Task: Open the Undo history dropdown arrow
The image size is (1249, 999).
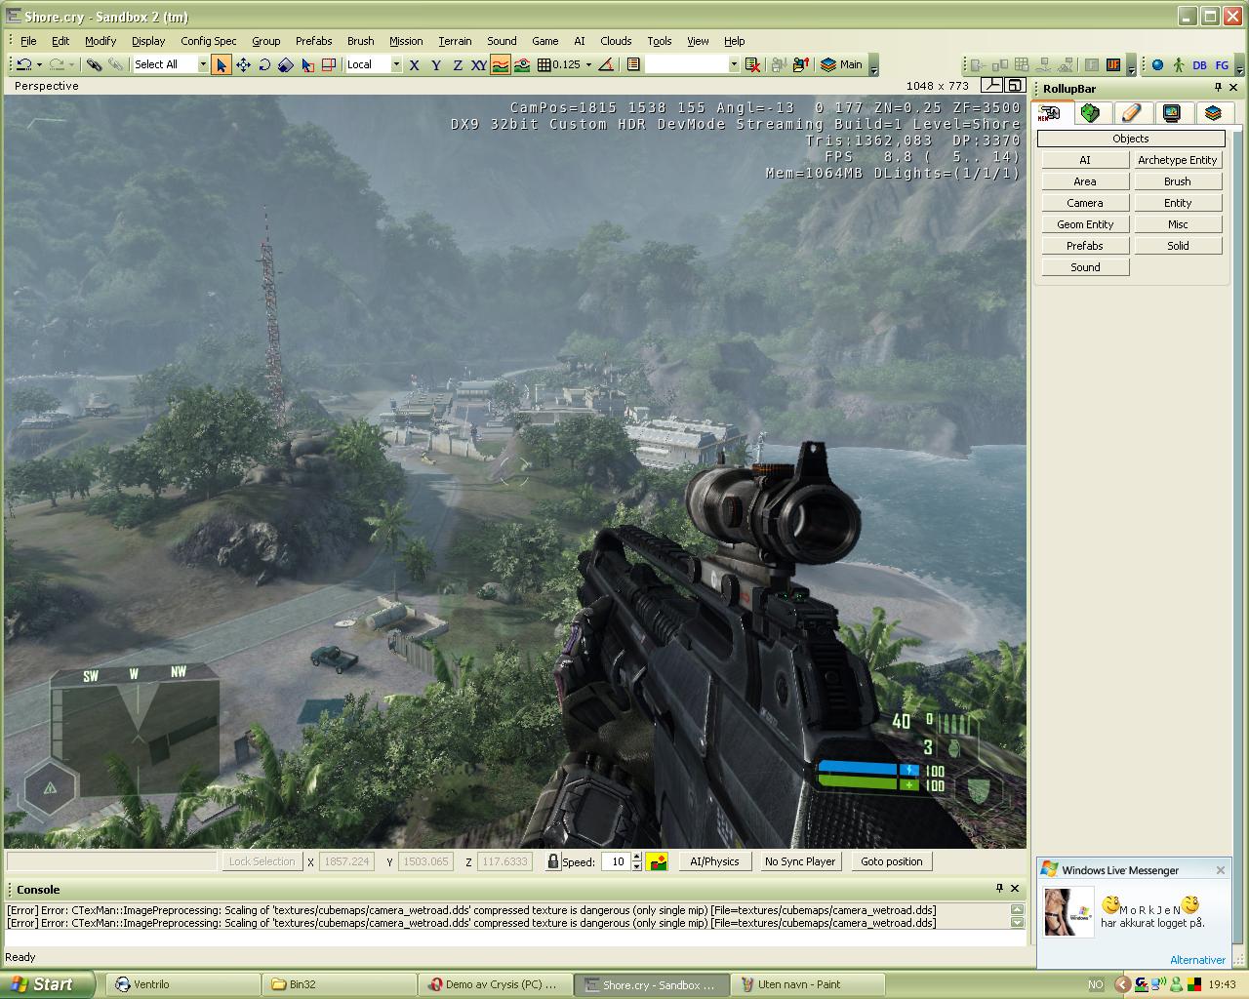Action: (38, 64)
